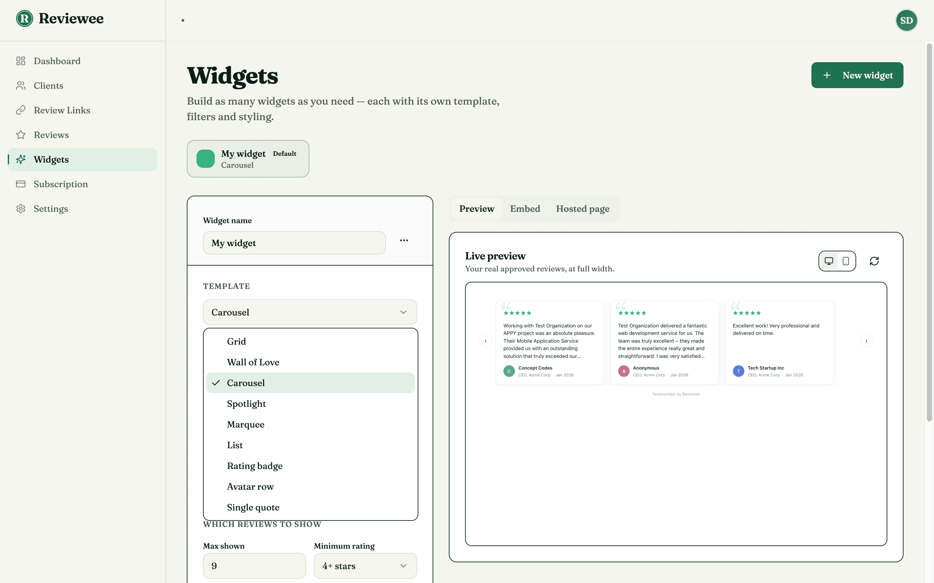The width and height of the screenshot is (934, 583).
Task: Switch preview to mobile view
Action: click(x=845, y=261)
